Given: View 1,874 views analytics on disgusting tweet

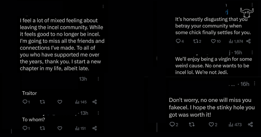Looking at the screenshot, I should pos(236,41).
